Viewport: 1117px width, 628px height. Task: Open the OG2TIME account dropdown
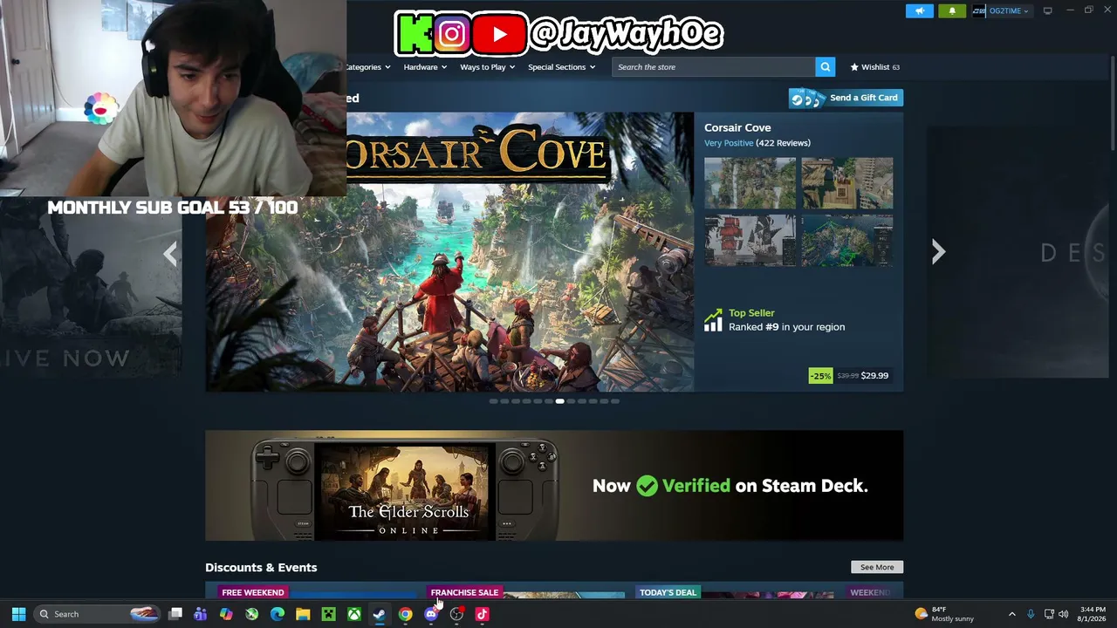(x=1001, y=10)
